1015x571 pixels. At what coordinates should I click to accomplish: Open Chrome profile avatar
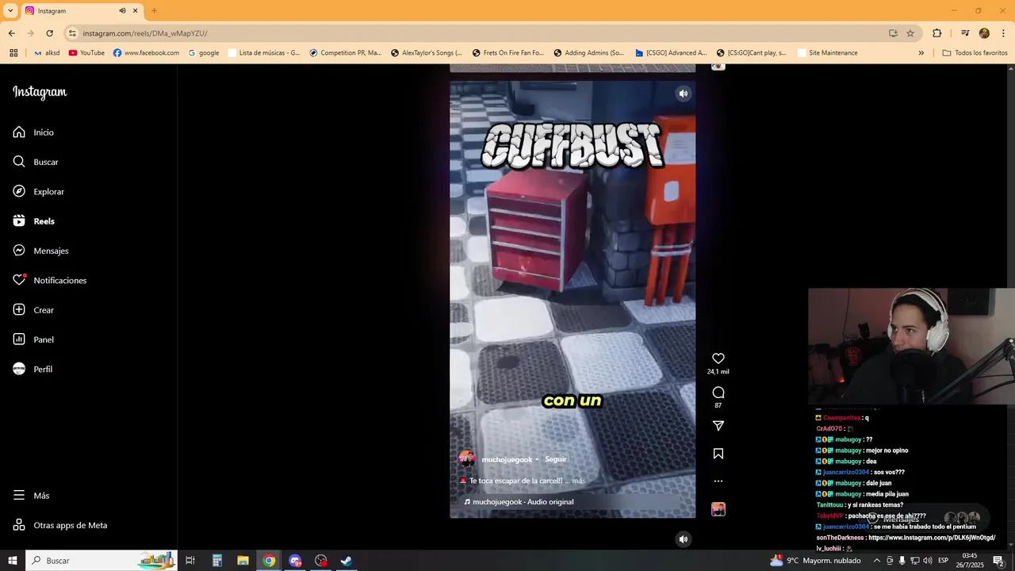point(984,33)
